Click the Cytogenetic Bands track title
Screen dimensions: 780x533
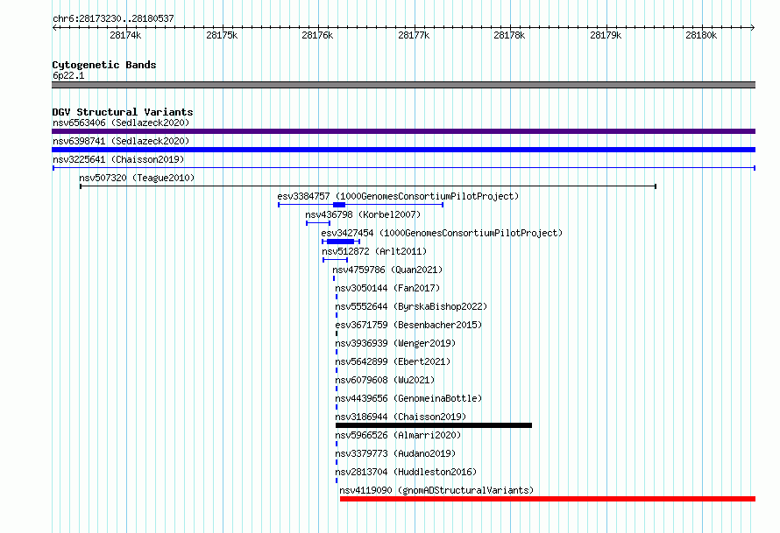(x=104, y=65)
